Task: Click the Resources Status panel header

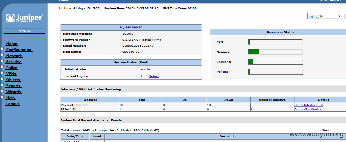Action: [278, 32]
